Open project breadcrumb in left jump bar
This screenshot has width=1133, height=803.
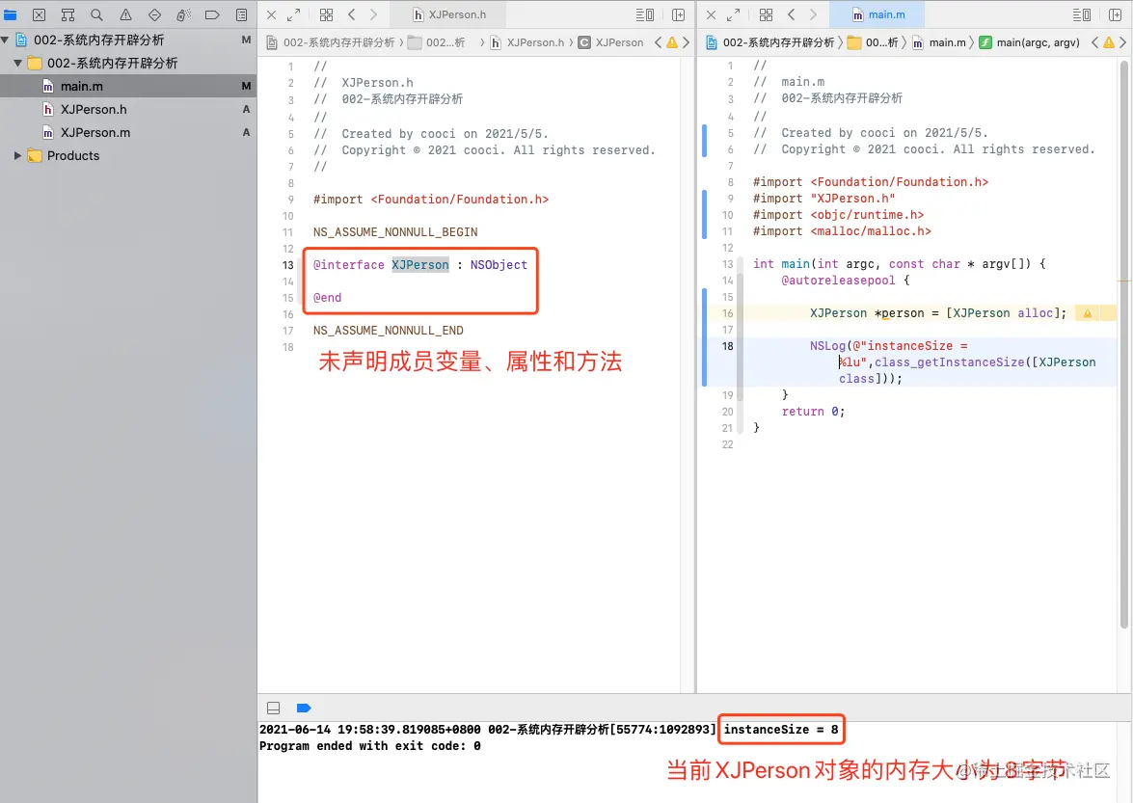332,42
